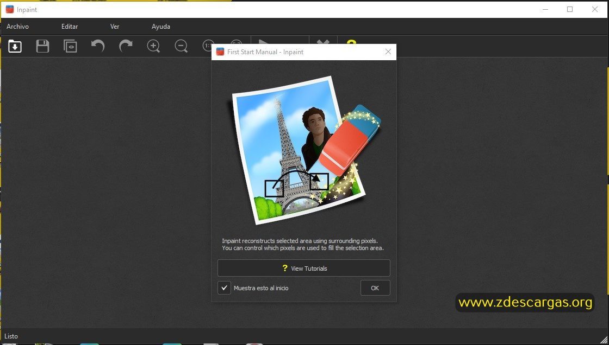This screenshot has width=609, height=345.
Task: Confirm the dialog with OK
Action: 375,287
